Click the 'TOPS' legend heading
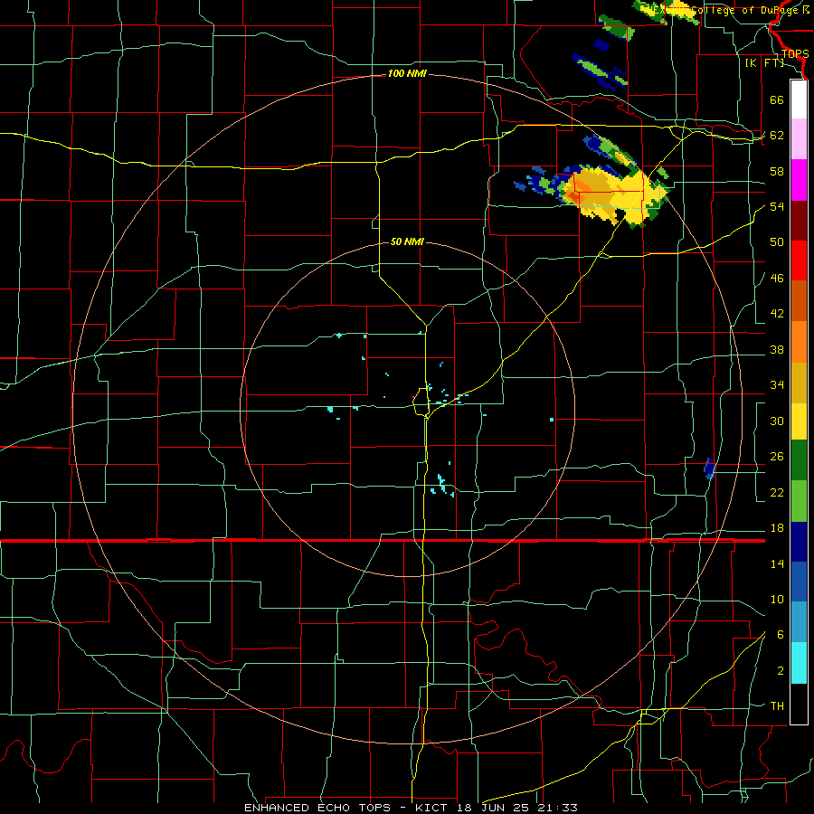The width and height of the screenshot is (814, 814). pyautogui.click(x=795, y=54)
